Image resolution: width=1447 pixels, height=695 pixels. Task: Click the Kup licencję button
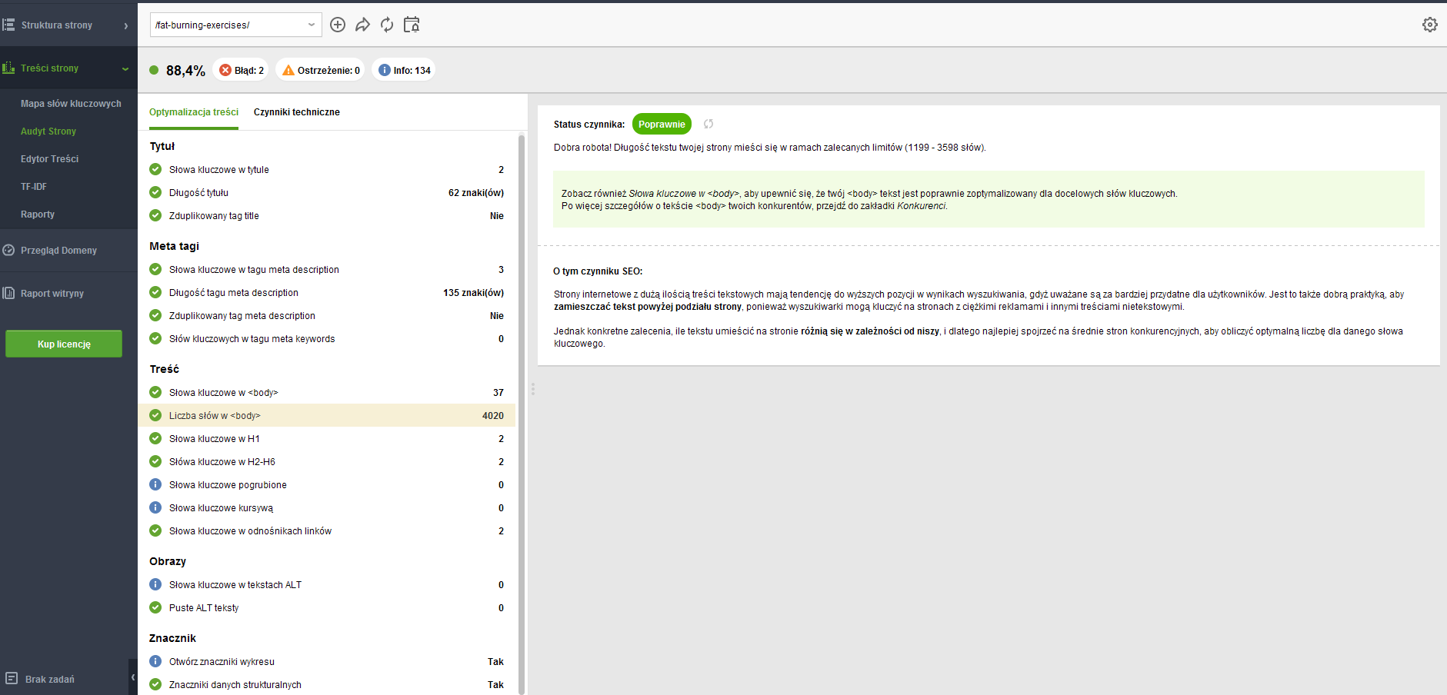coord(64,344)
